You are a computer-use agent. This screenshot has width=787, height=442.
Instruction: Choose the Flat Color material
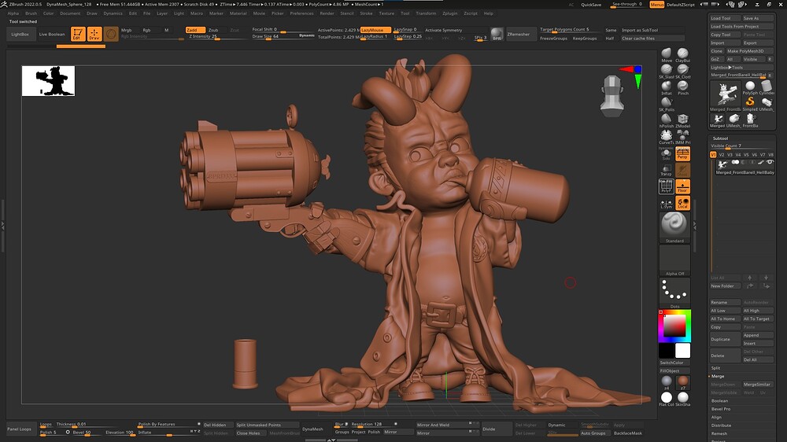click(x=667, y=399)
